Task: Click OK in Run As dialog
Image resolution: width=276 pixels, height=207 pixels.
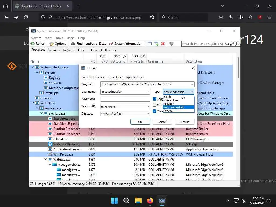Action: [x=140, y=122]
